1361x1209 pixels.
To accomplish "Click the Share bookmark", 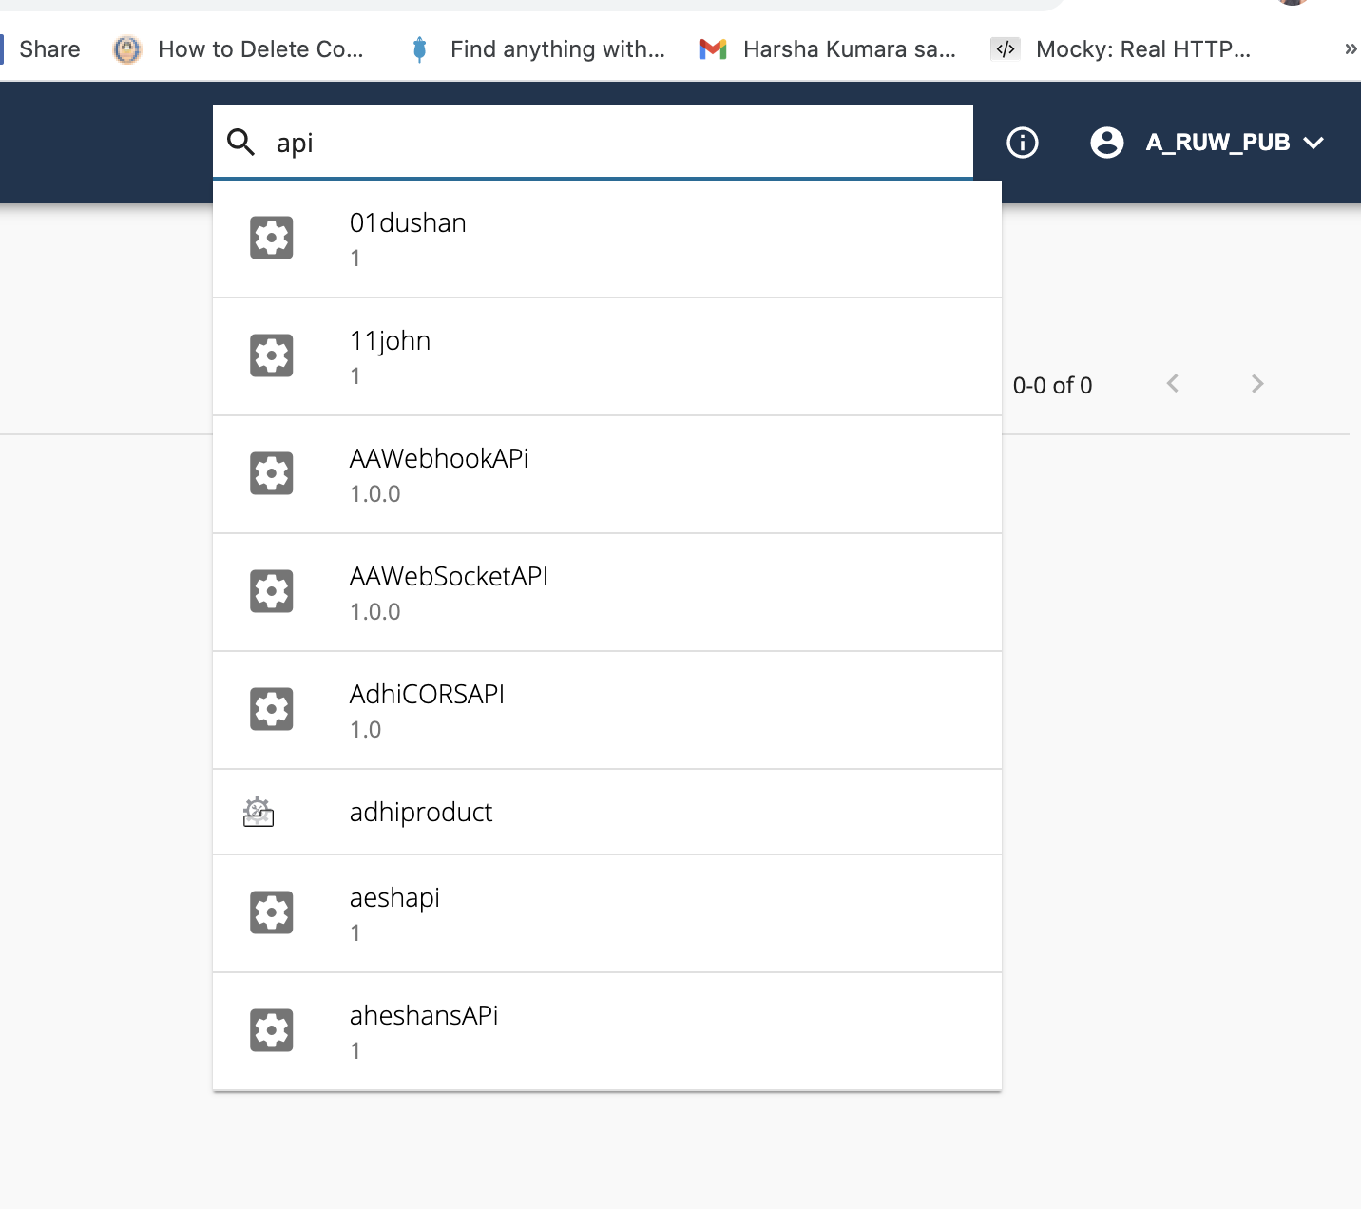I will tap(49, 48).
